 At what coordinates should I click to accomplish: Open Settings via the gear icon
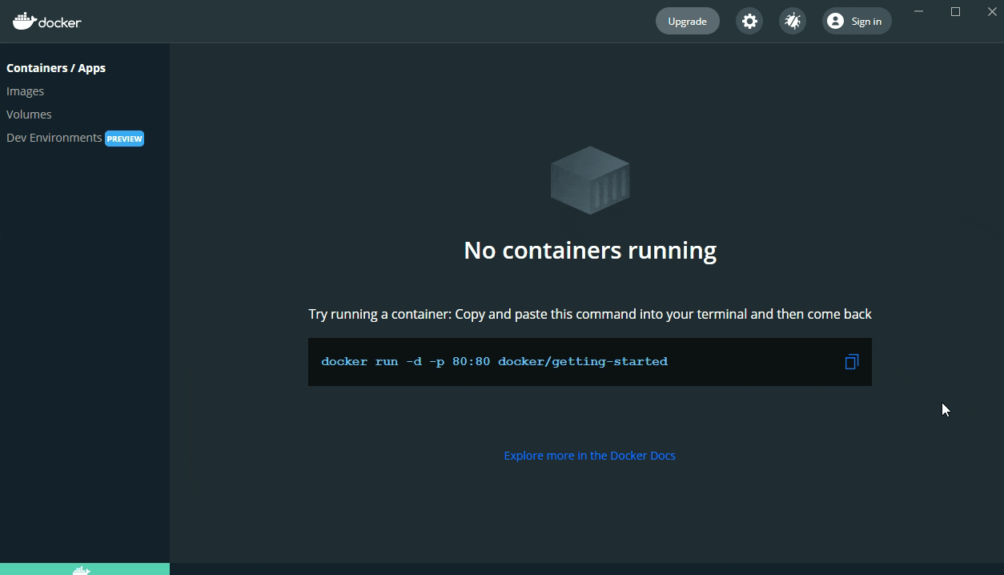(749, 22)
